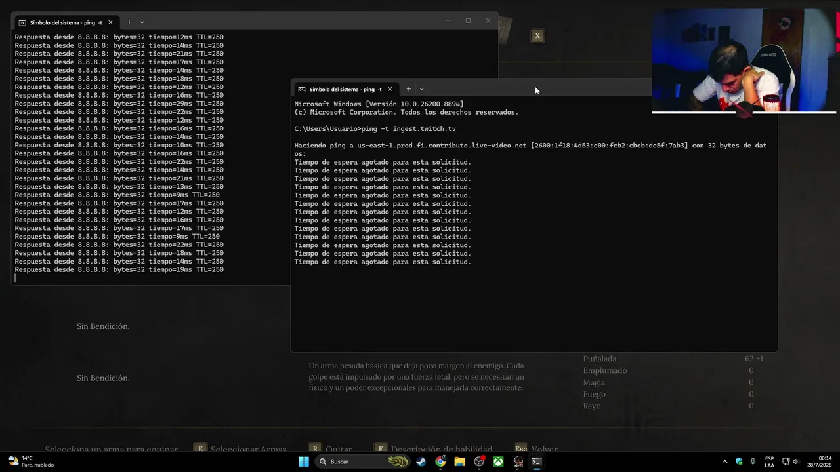This screenshot has width=840, height=472.
Task: Open the taskbar app with the red badge
Action: pyautogui.click(x=479, y=462)
